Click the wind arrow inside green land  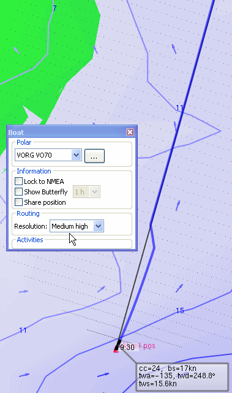17,51
